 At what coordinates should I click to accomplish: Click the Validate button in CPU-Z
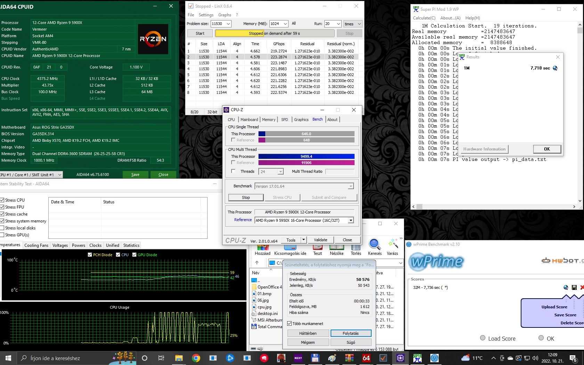click(321, 240)
